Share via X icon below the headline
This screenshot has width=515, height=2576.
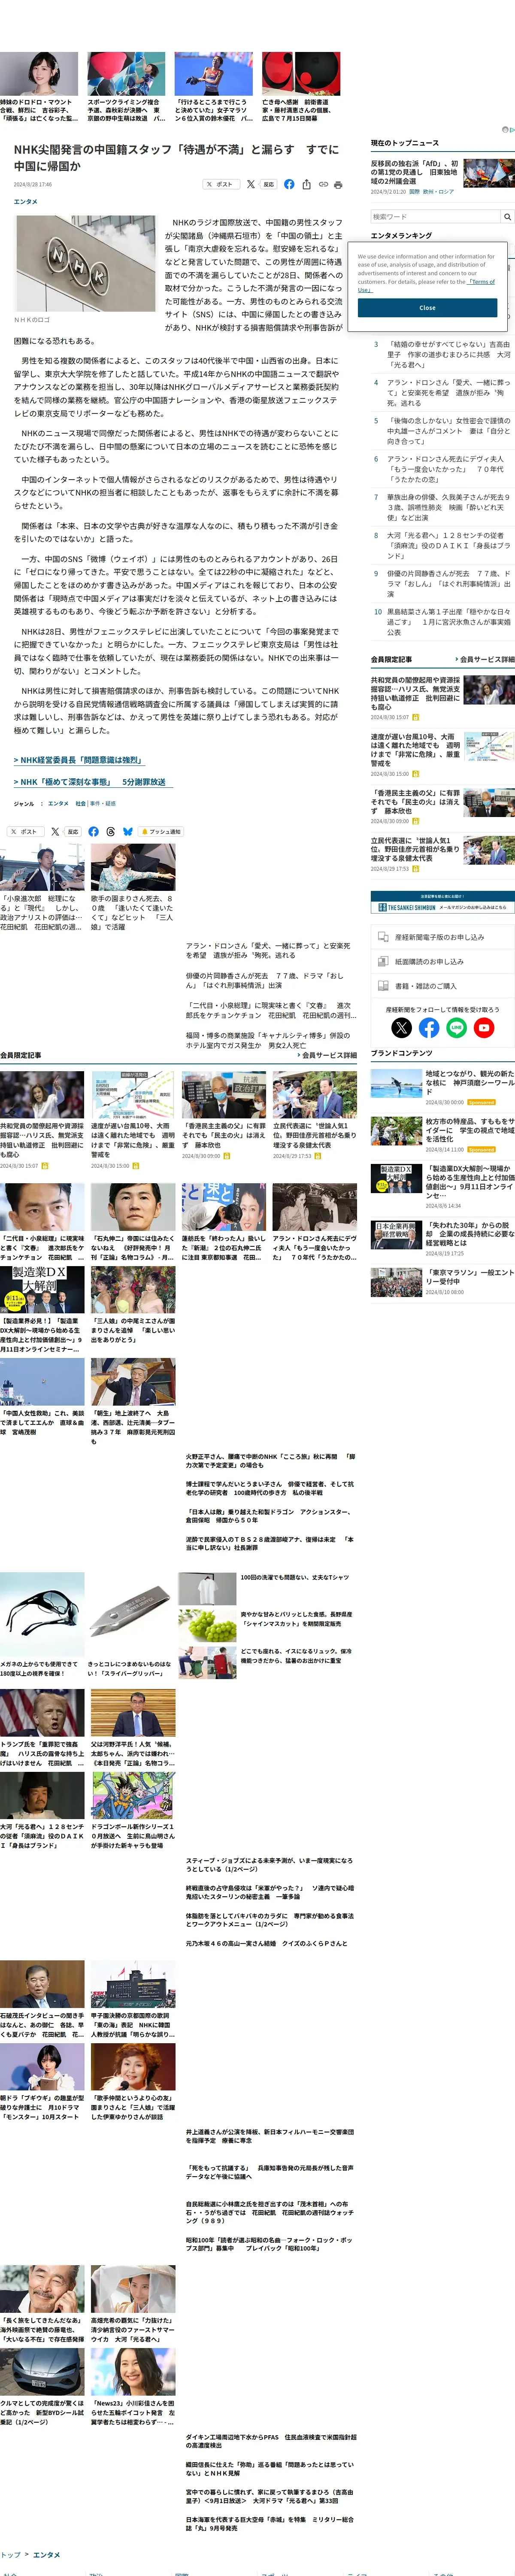(251, 184)
